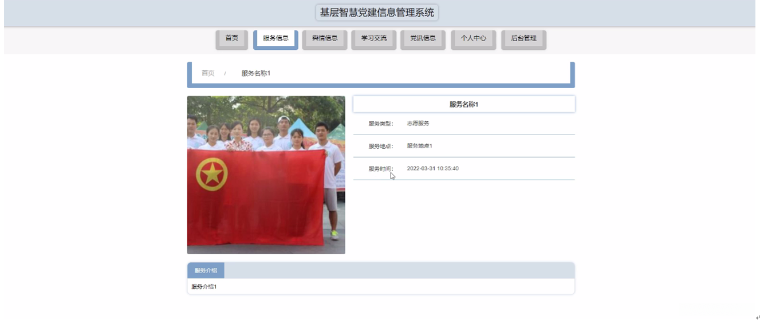
Task: Click the 服务介绍1 description text
Action: [204, 287]
